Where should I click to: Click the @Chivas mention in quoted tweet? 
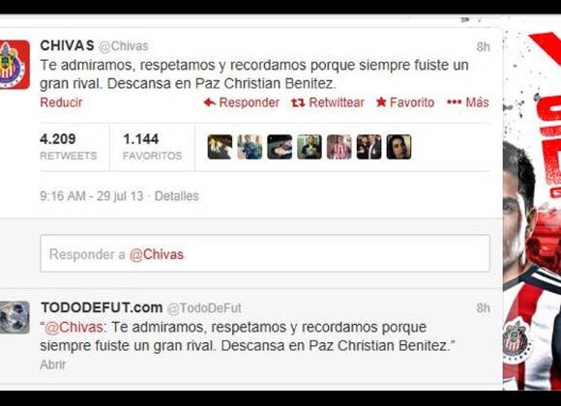point(74,328)
